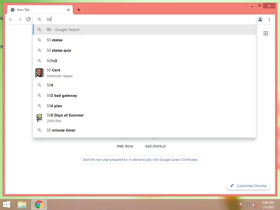Choose the '50 states' suggestion

pos(144,40)
